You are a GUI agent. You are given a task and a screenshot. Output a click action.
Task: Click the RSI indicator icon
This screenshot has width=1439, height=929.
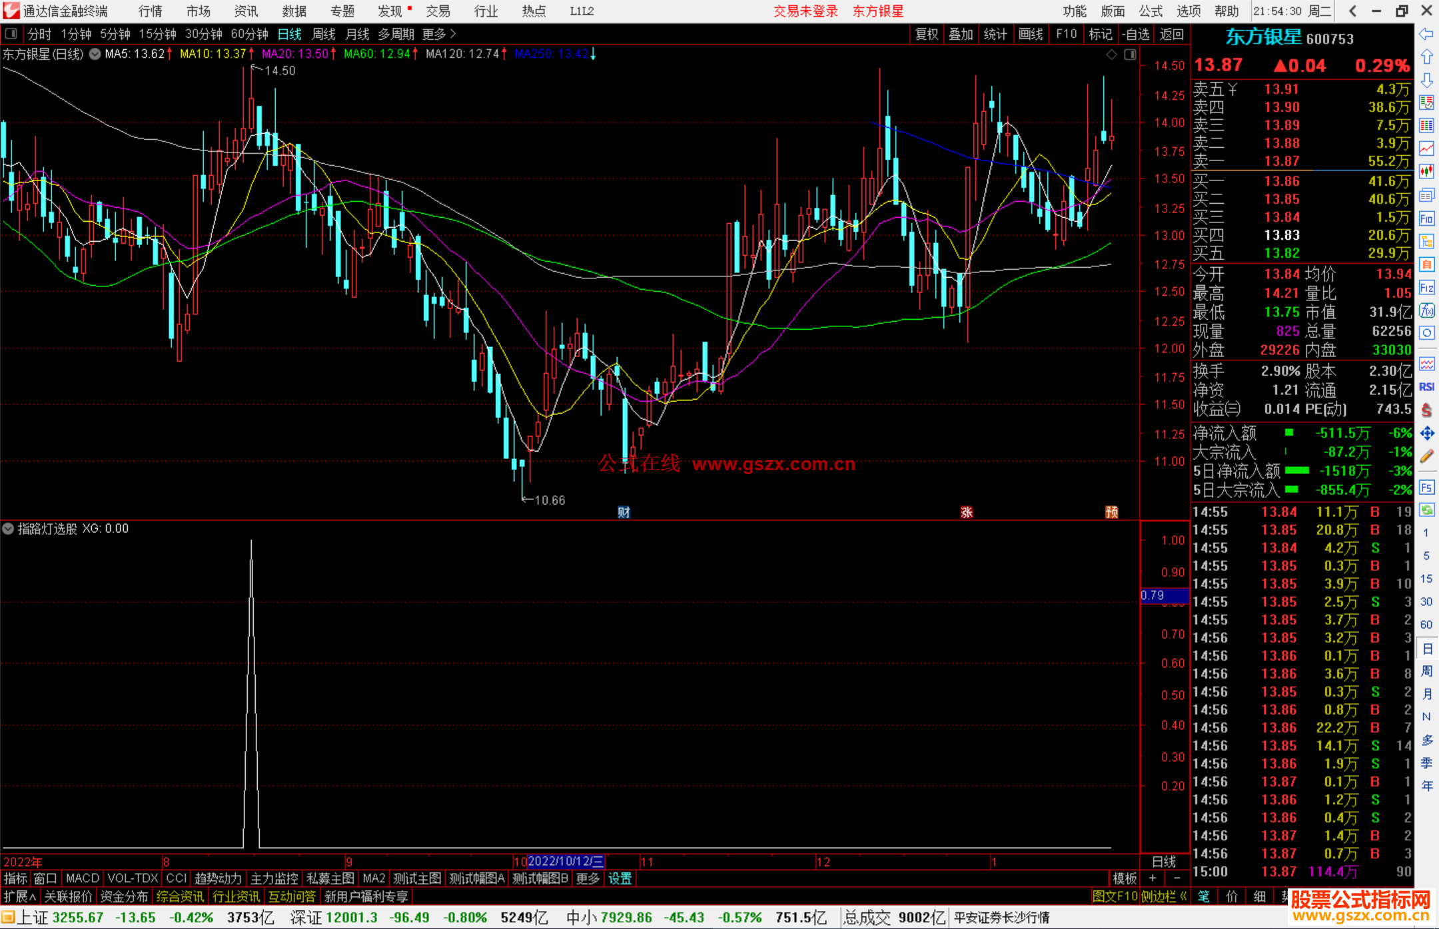(1426, 387)
